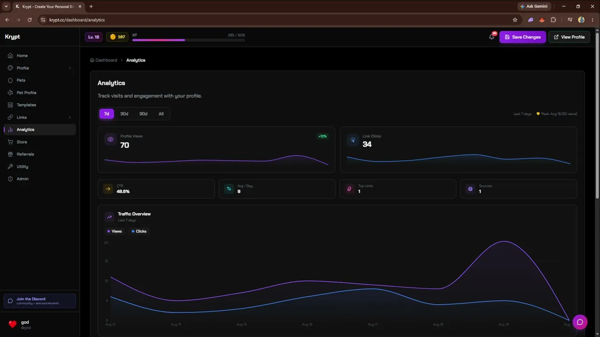Click the coin balance 107 badge
This screenshot has width=600, height=337.
tap(117, 37)
